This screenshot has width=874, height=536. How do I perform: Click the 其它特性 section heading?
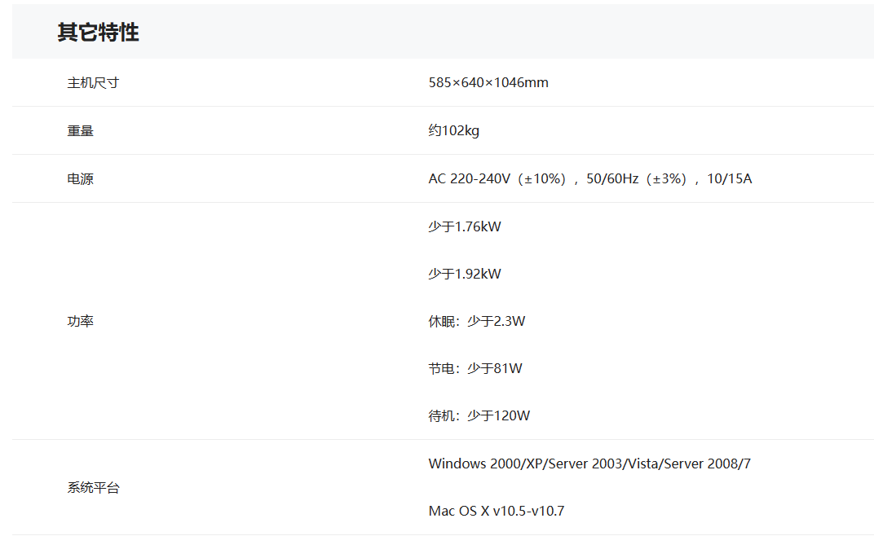[98, 33]
